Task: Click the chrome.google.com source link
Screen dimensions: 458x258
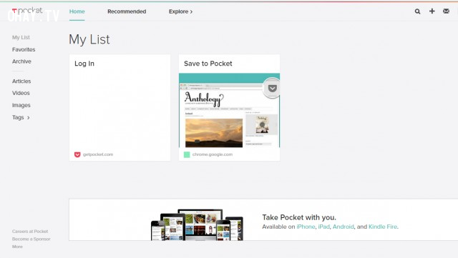Action: point(213,154)
